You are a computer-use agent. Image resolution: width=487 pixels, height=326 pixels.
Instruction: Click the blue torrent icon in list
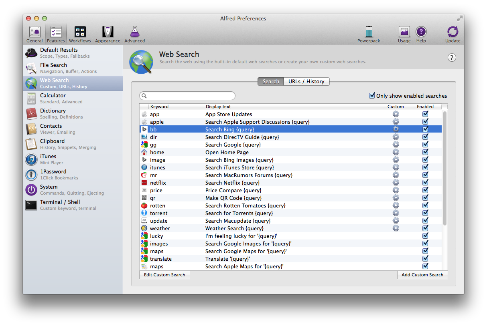pyautogui.click(x=144, y=213)
